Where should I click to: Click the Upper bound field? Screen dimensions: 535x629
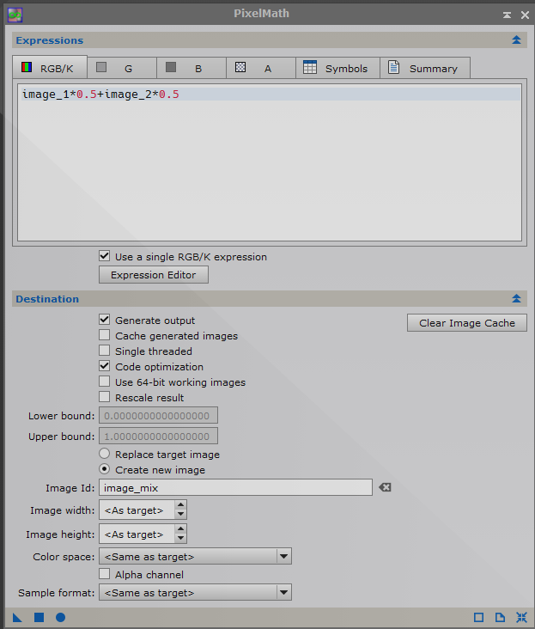pos(158,436)
